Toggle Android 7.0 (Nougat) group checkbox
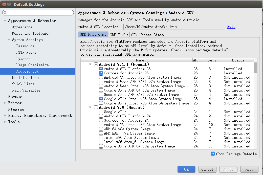This screenshot has height=175, width=263. click(x=96, y=107)
